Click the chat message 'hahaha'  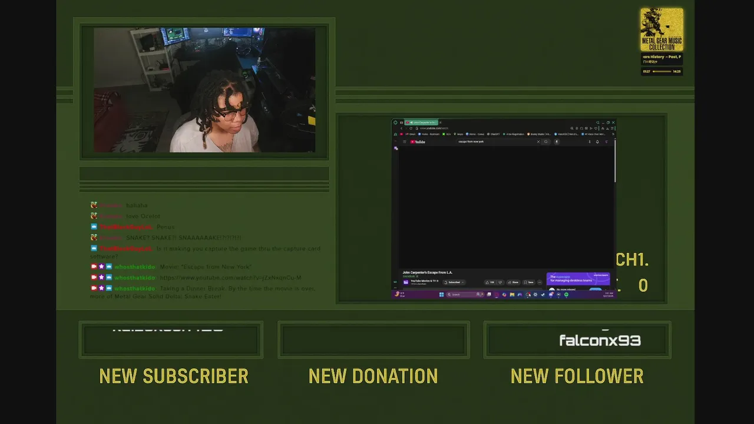pyautogui.click(x=137, y=206)
